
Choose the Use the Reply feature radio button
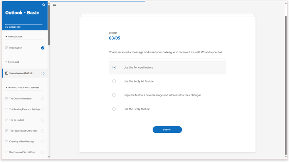[x=114, y=109]
